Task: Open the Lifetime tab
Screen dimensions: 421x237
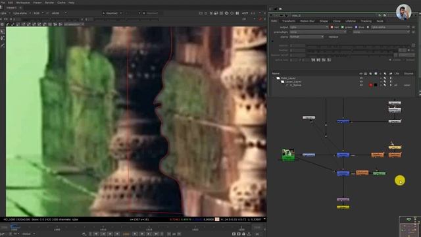Action: coord(351,21)
